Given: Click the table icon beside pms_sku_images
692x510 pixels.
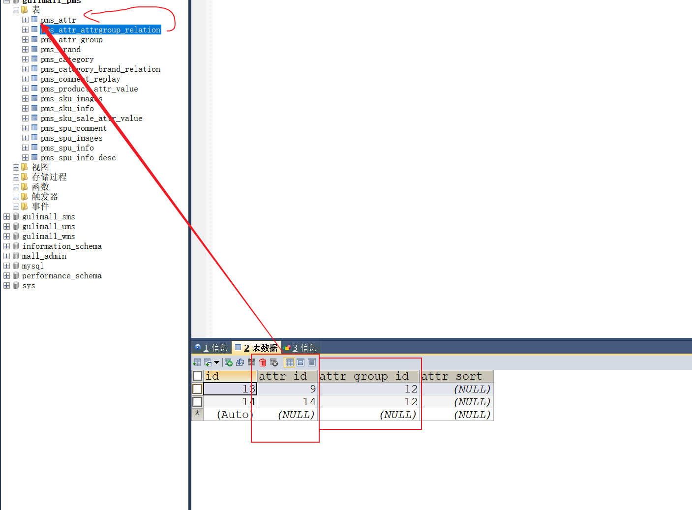Looking at the screenshot, I should (34, 98).
